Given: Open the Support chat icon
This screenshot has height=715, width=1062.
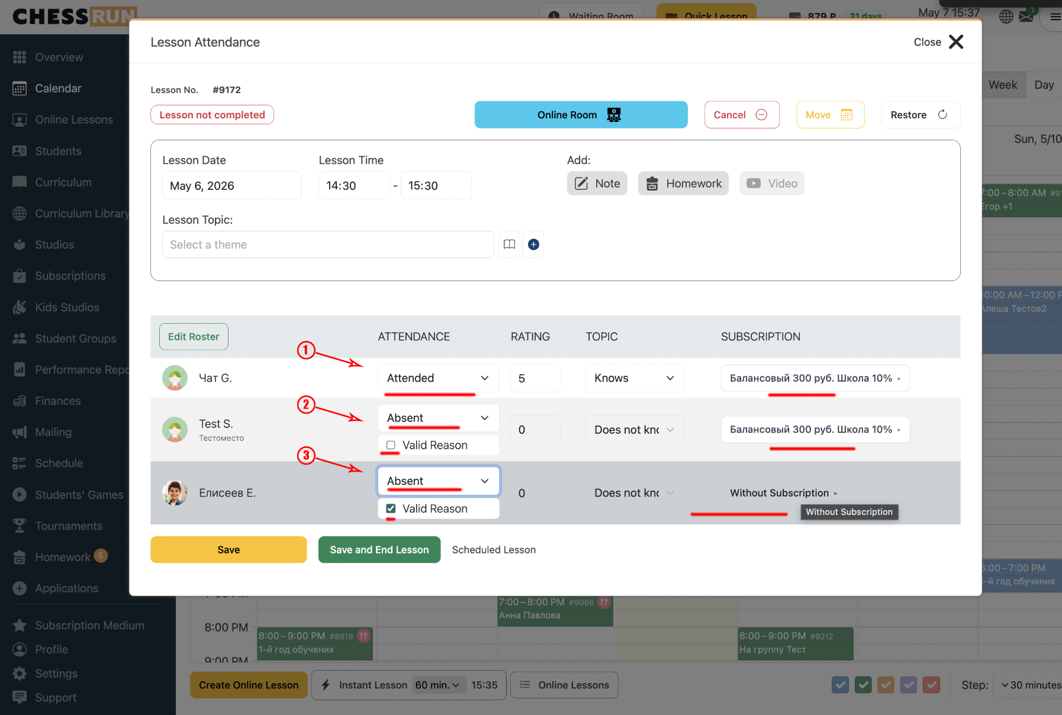Looking at the screenshot, I should click(x=20, y=697).
